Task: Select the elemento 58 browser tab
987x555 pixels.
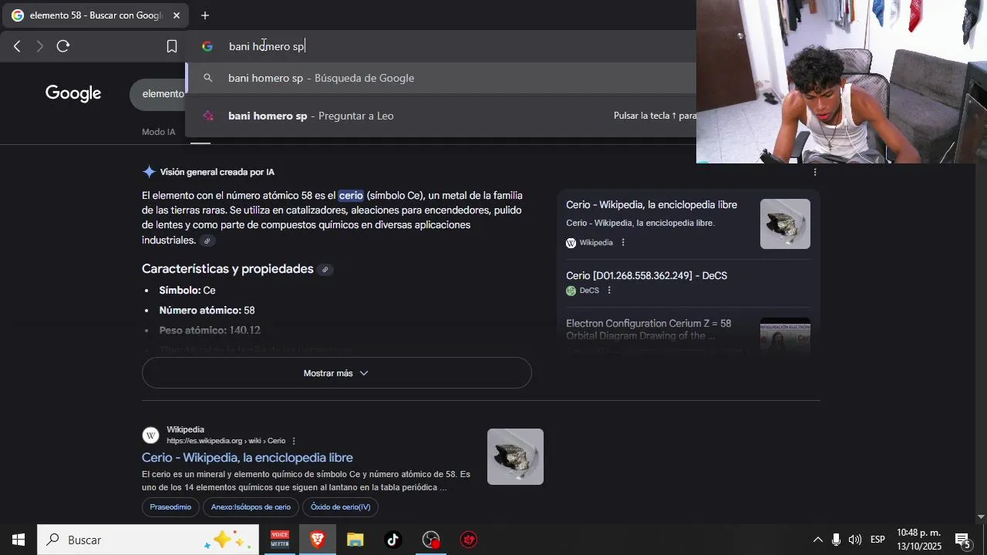Action: tap(96, 15)
